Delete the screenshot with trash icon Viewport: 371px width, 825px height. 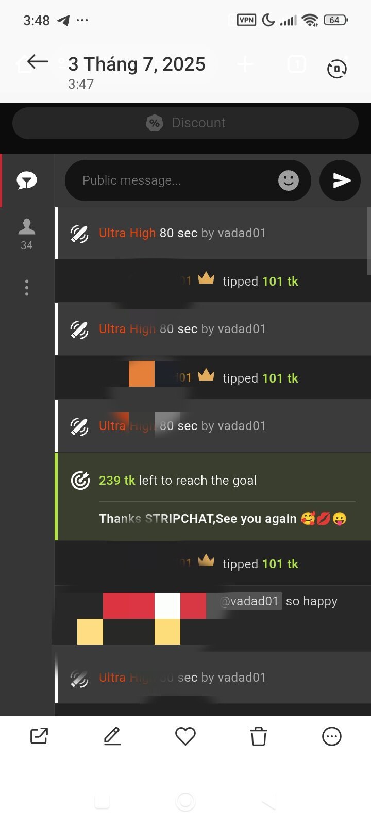[259, 736]
